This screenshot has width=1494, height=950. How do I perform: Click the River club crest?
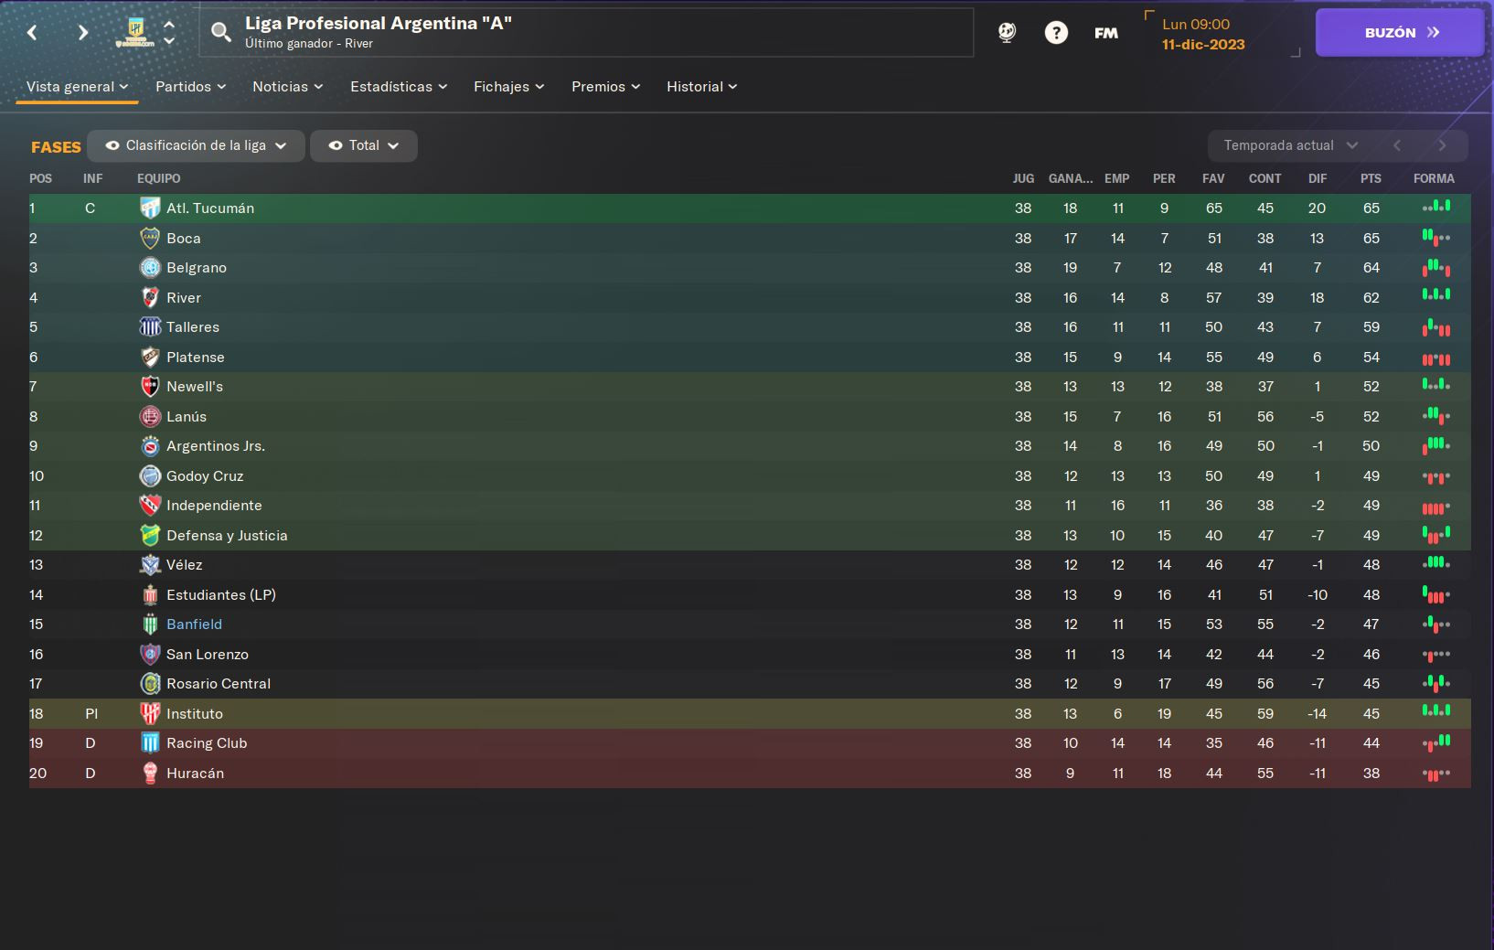click(x=150, y=298)
